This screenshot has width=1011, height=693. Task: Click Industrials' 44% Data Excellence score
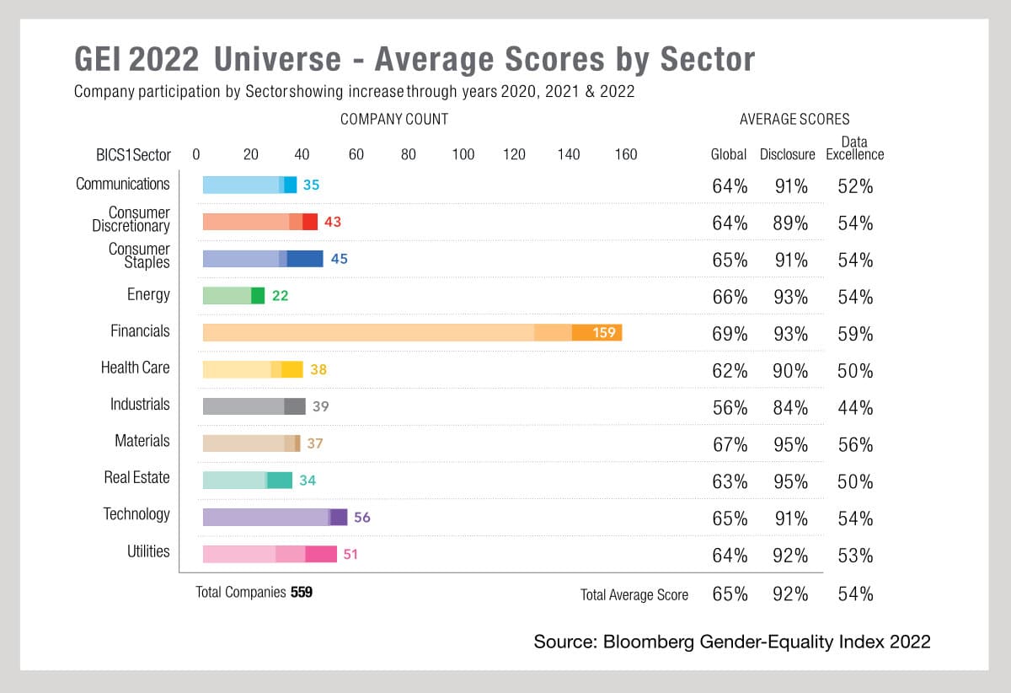(x=855, y=408)
